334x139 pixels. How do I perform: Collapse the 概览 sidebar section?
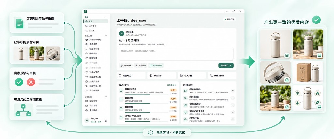[106, 17]
